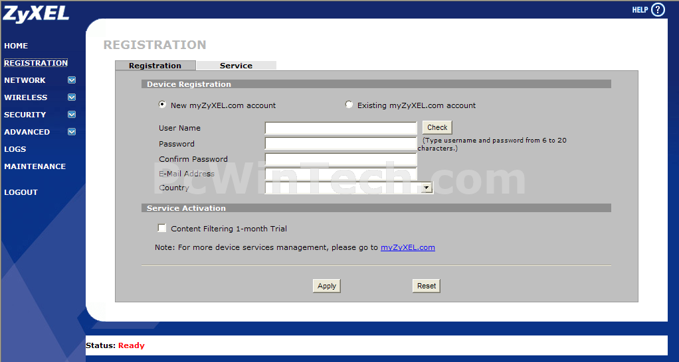The image size is (679, 362).
Task: Open the Country dropdown list
Action: pyautogui.click(x=349, y=188)
